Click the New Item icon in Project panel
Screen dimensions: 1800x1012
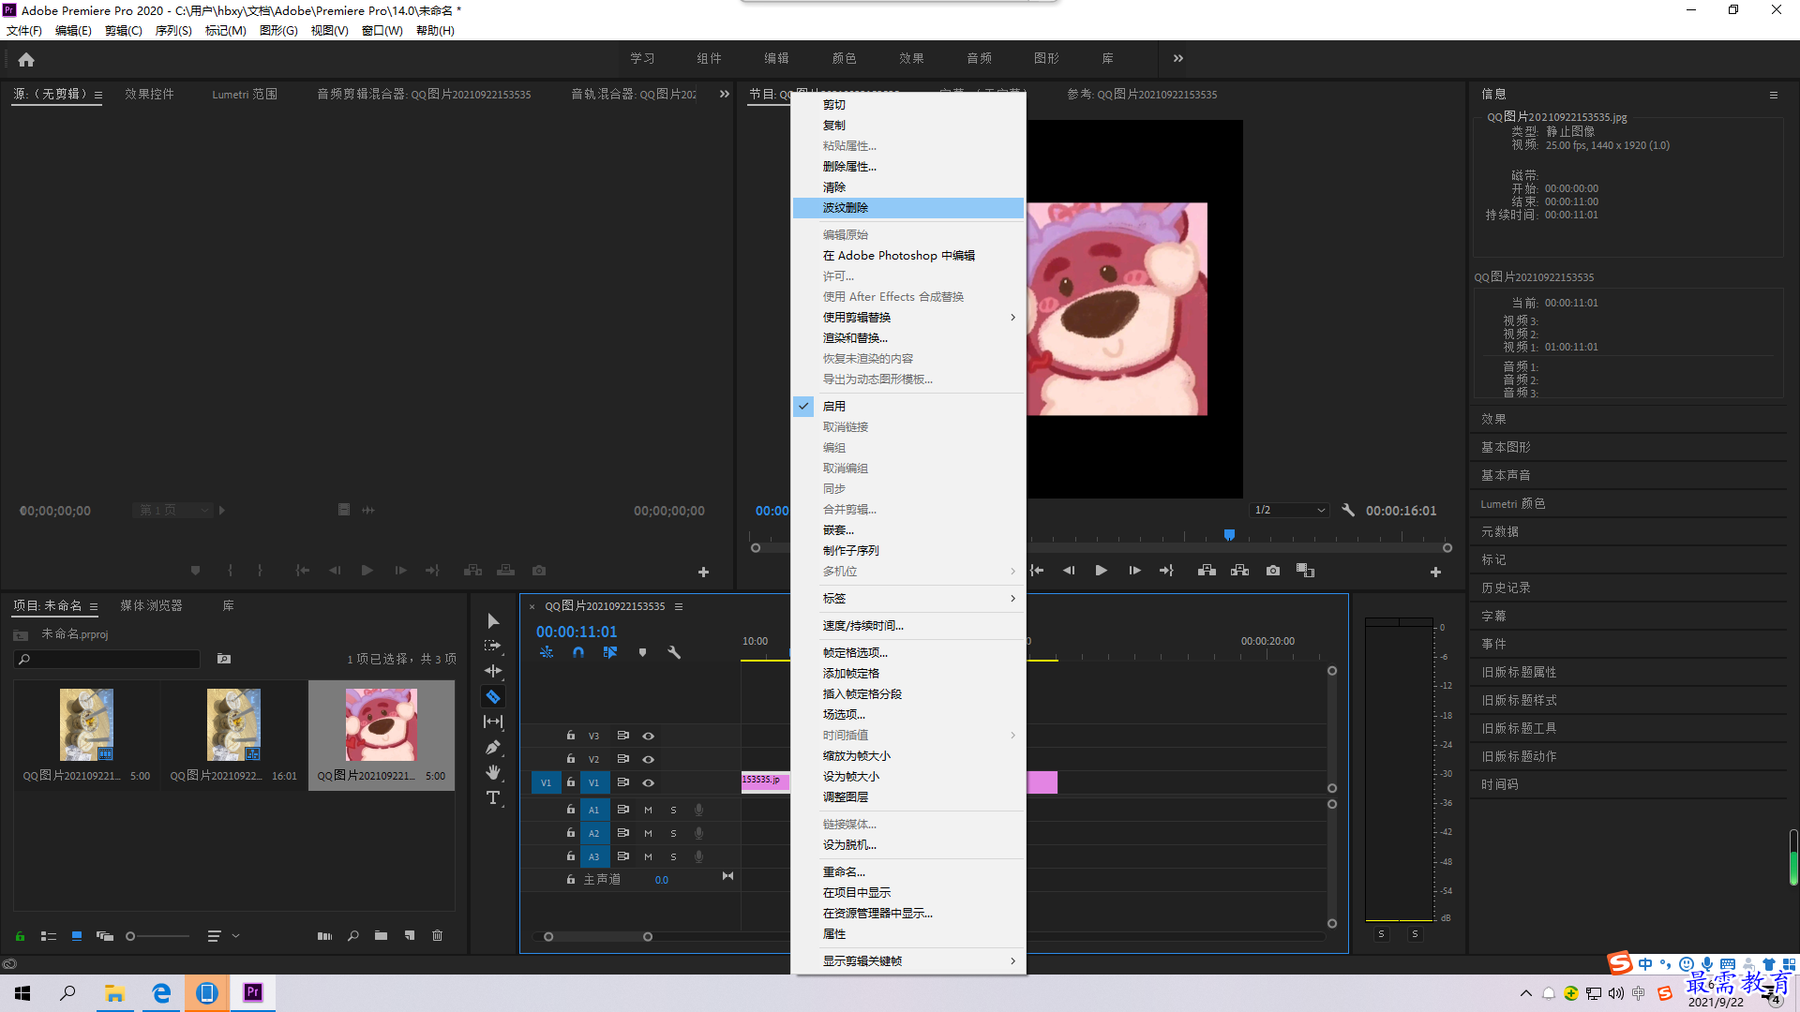tap(410, 935)
